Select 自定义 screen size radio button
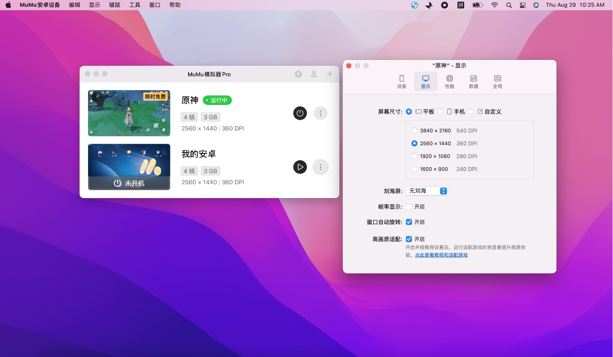This screenshot has width=613, height=357. 471,112
